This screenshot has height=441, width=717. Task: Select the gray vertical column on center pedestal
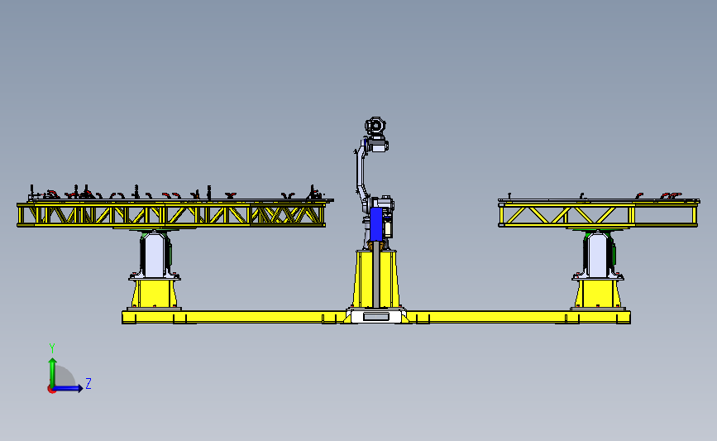pyautogui.click(x=376, y=275)
